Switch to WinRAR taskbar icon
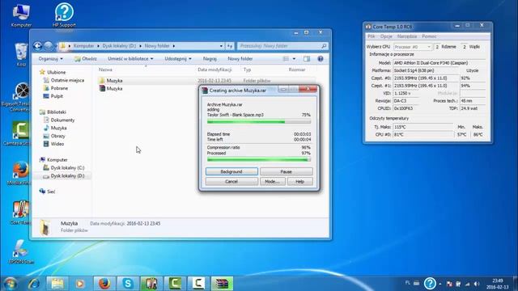 tap(222, 284)
